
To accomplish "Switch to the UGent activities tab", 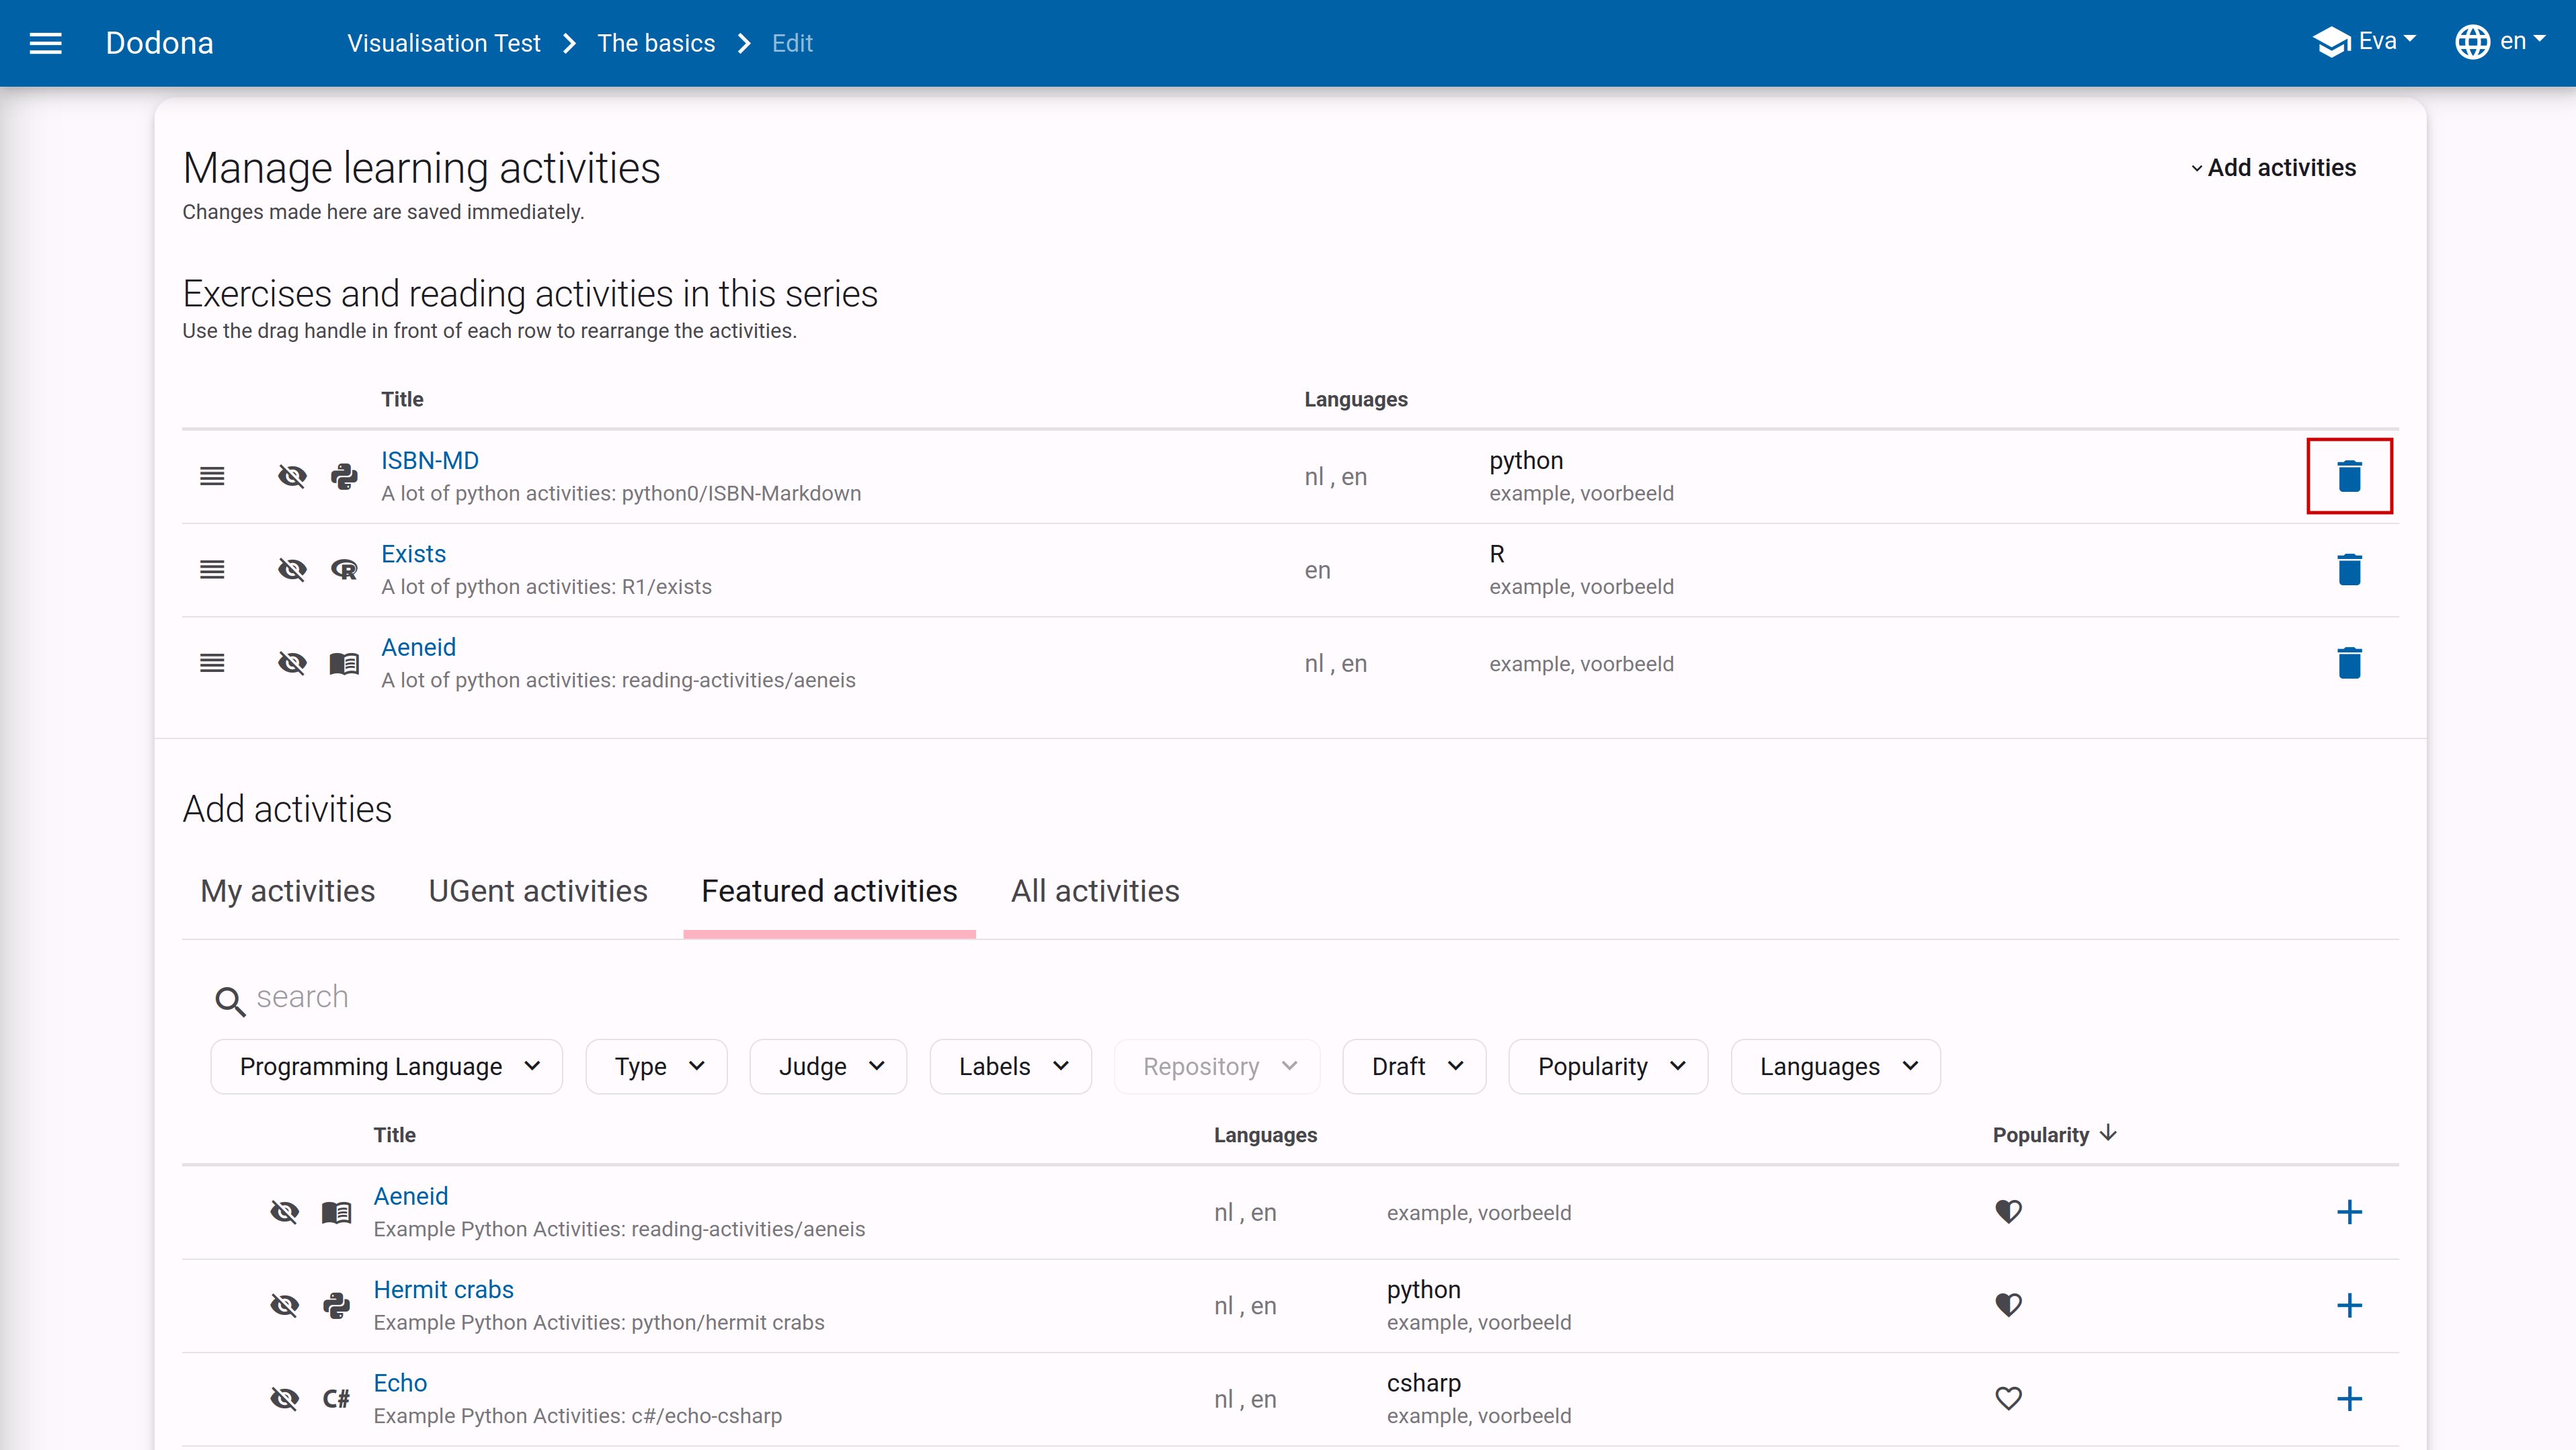I will (x=538, y=890).
